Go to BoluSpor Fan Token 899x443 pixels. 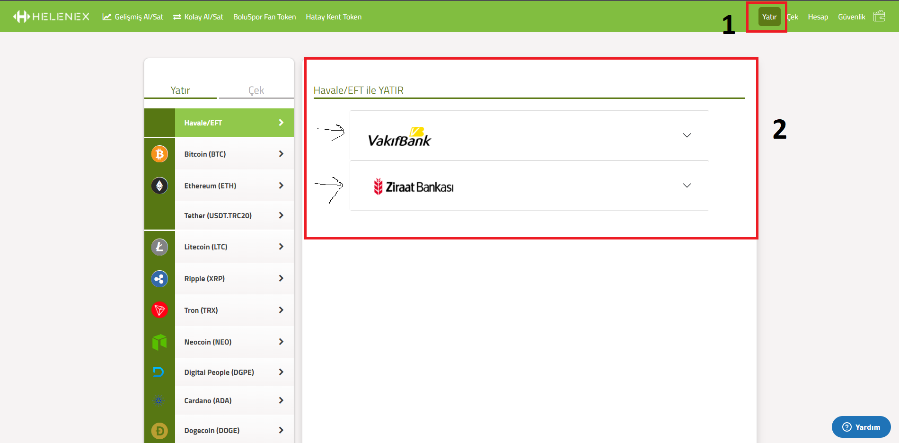tap(264, 17)
